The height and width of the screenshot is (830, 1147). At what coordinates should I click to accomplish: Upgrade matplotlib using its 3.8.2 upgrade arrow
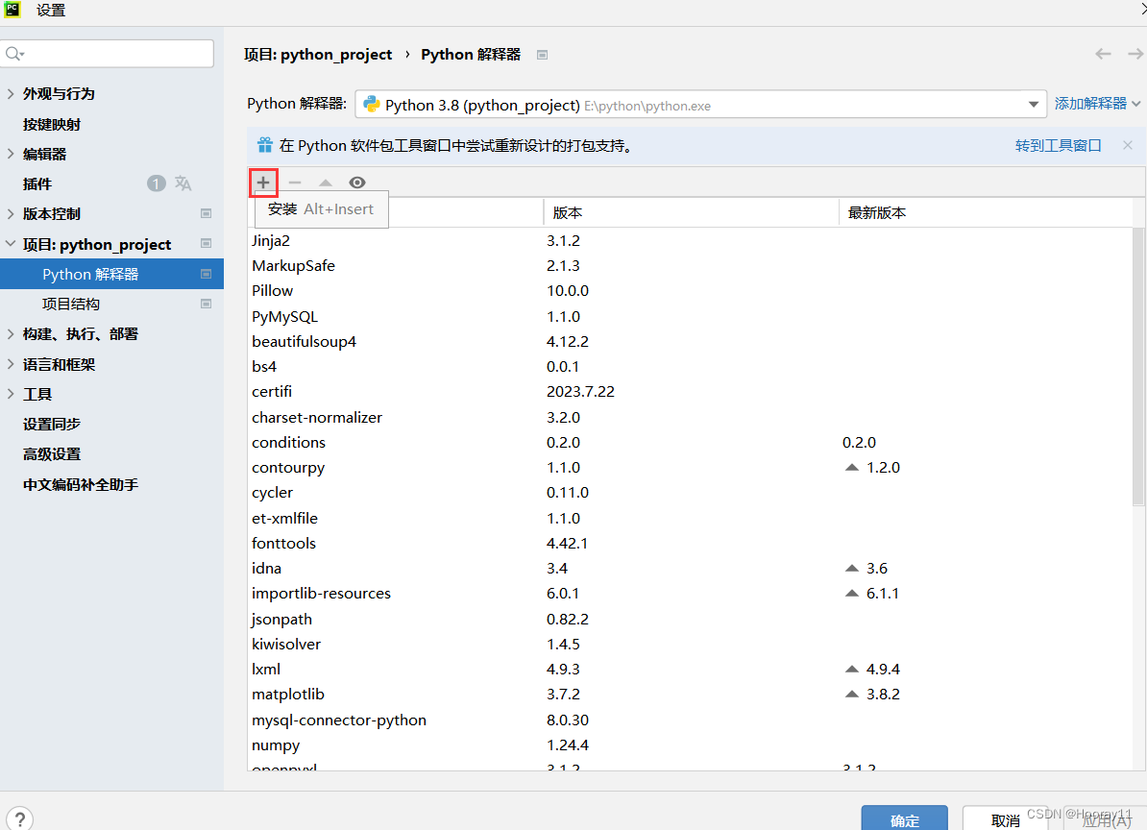(x=851, y=694)
